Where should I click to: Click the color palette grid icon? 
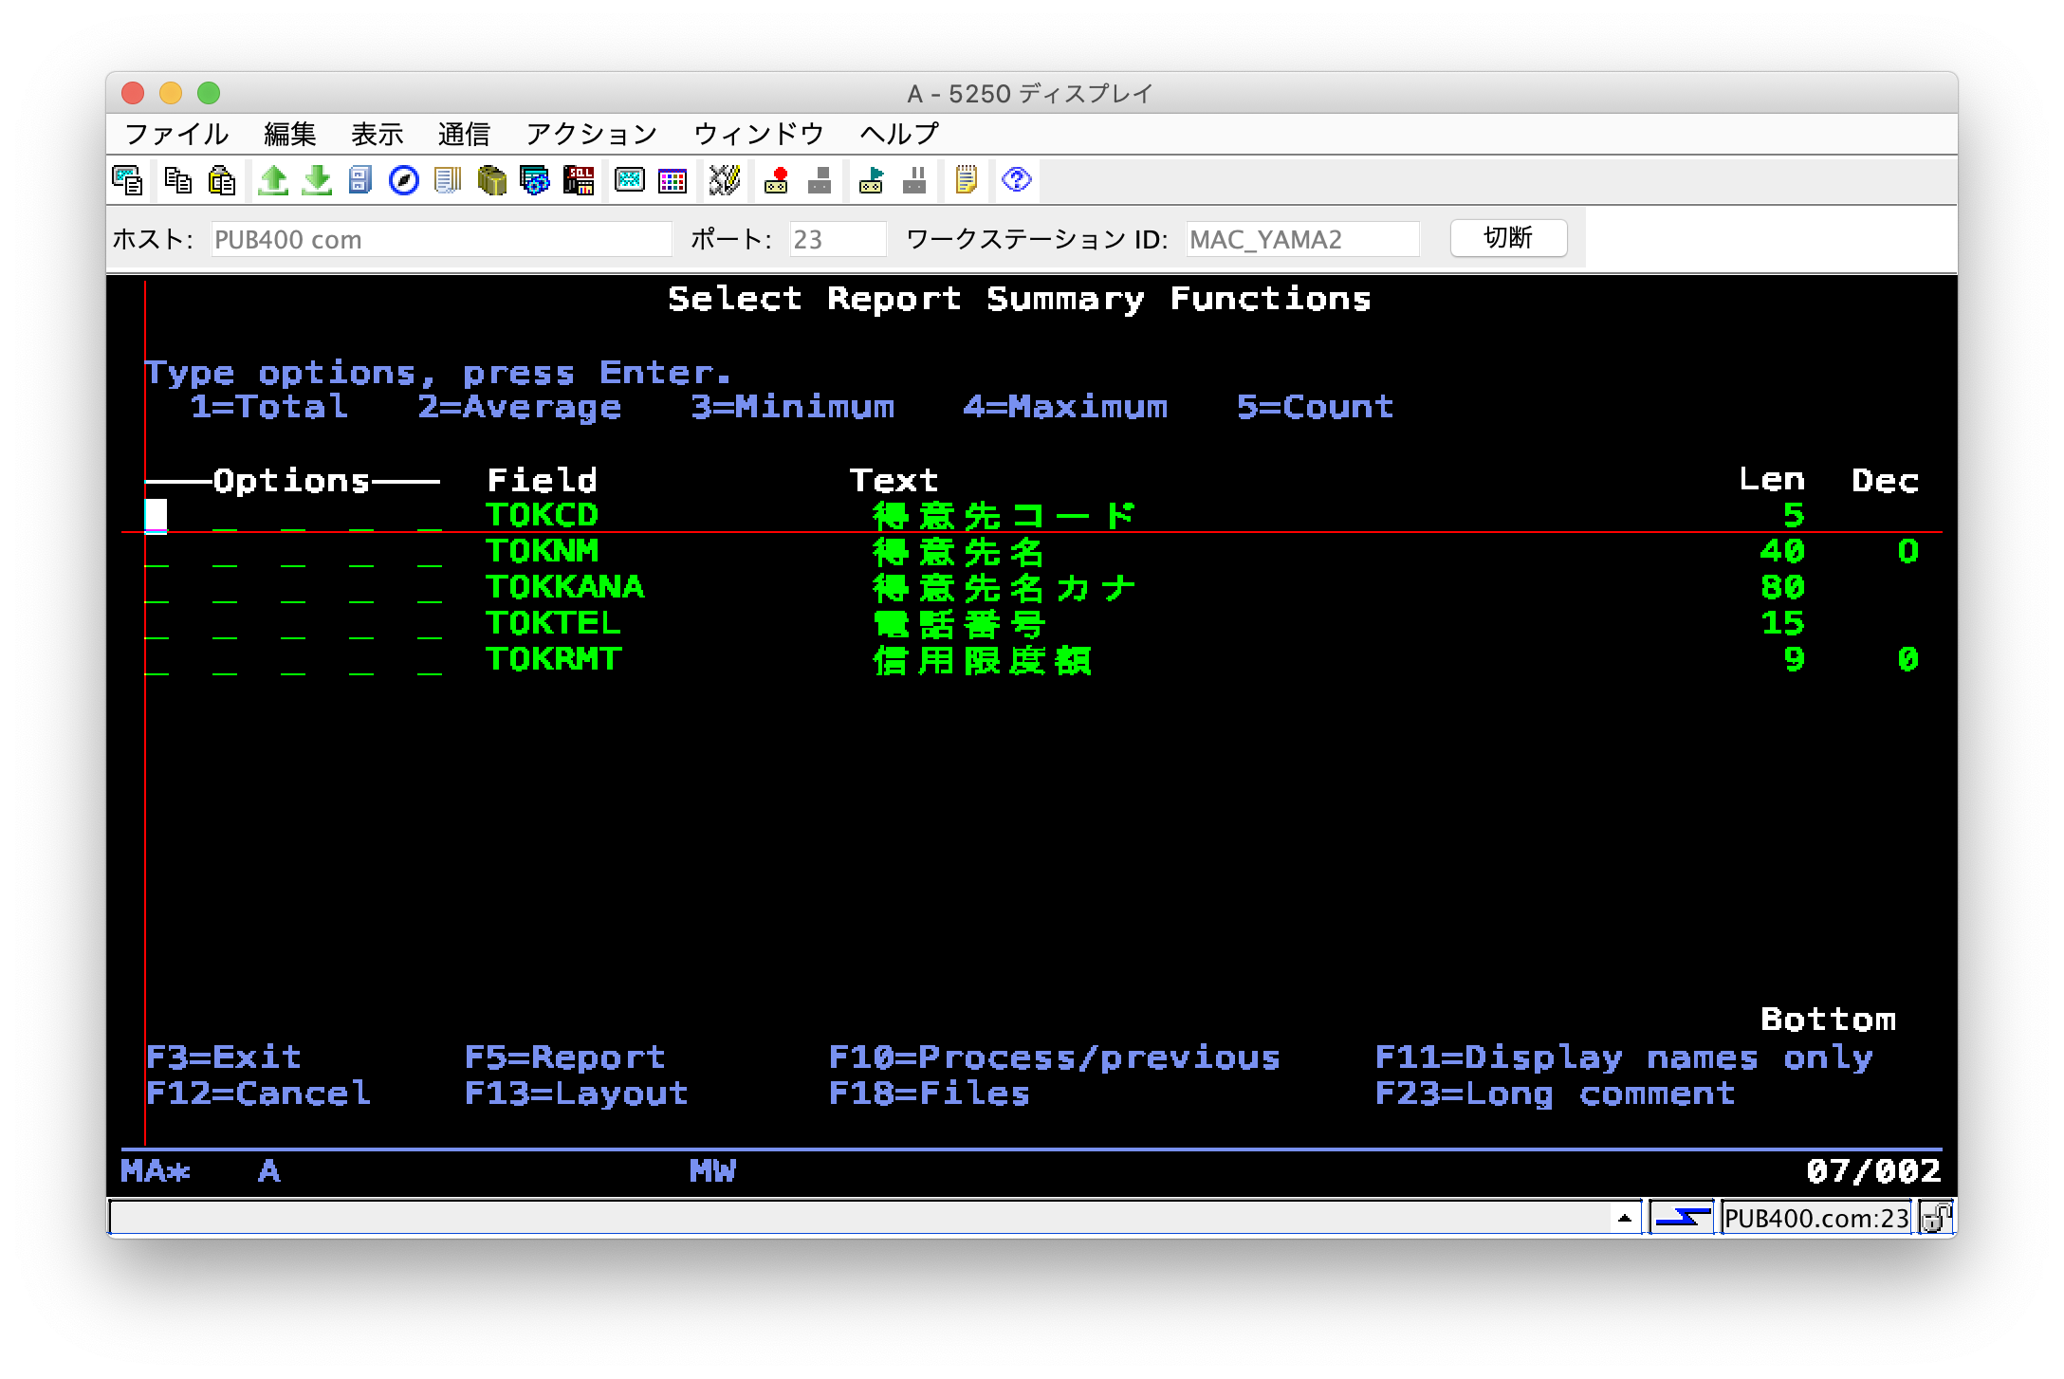click(673, 179)
